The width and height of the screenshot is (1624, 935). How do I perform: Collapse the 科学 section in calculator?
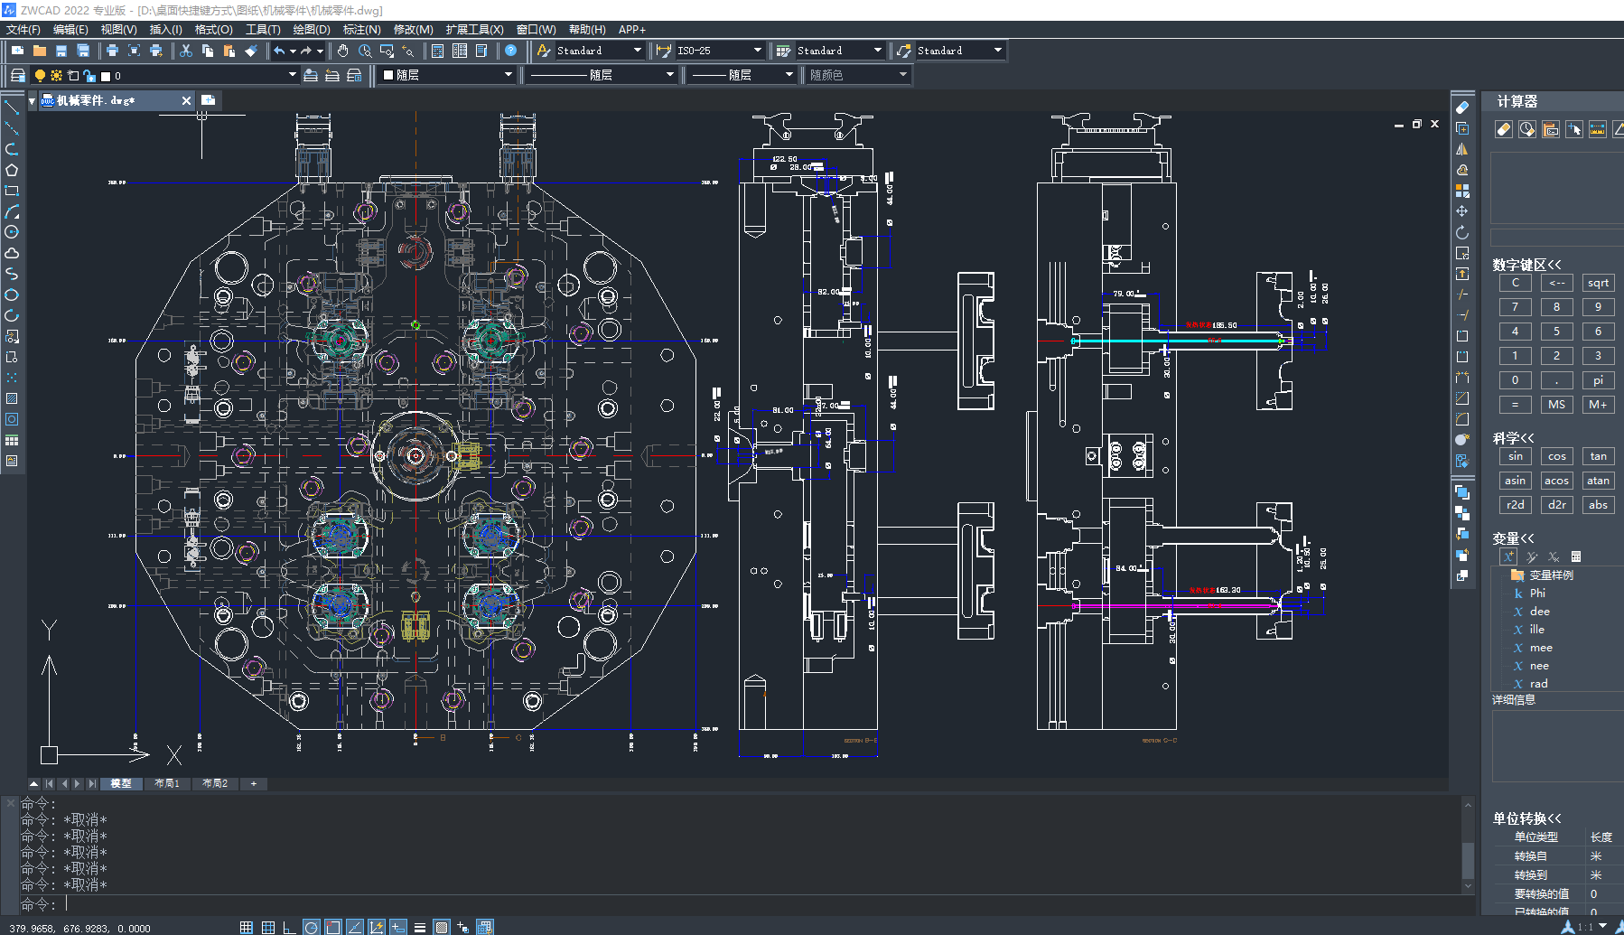[1514, 438]
